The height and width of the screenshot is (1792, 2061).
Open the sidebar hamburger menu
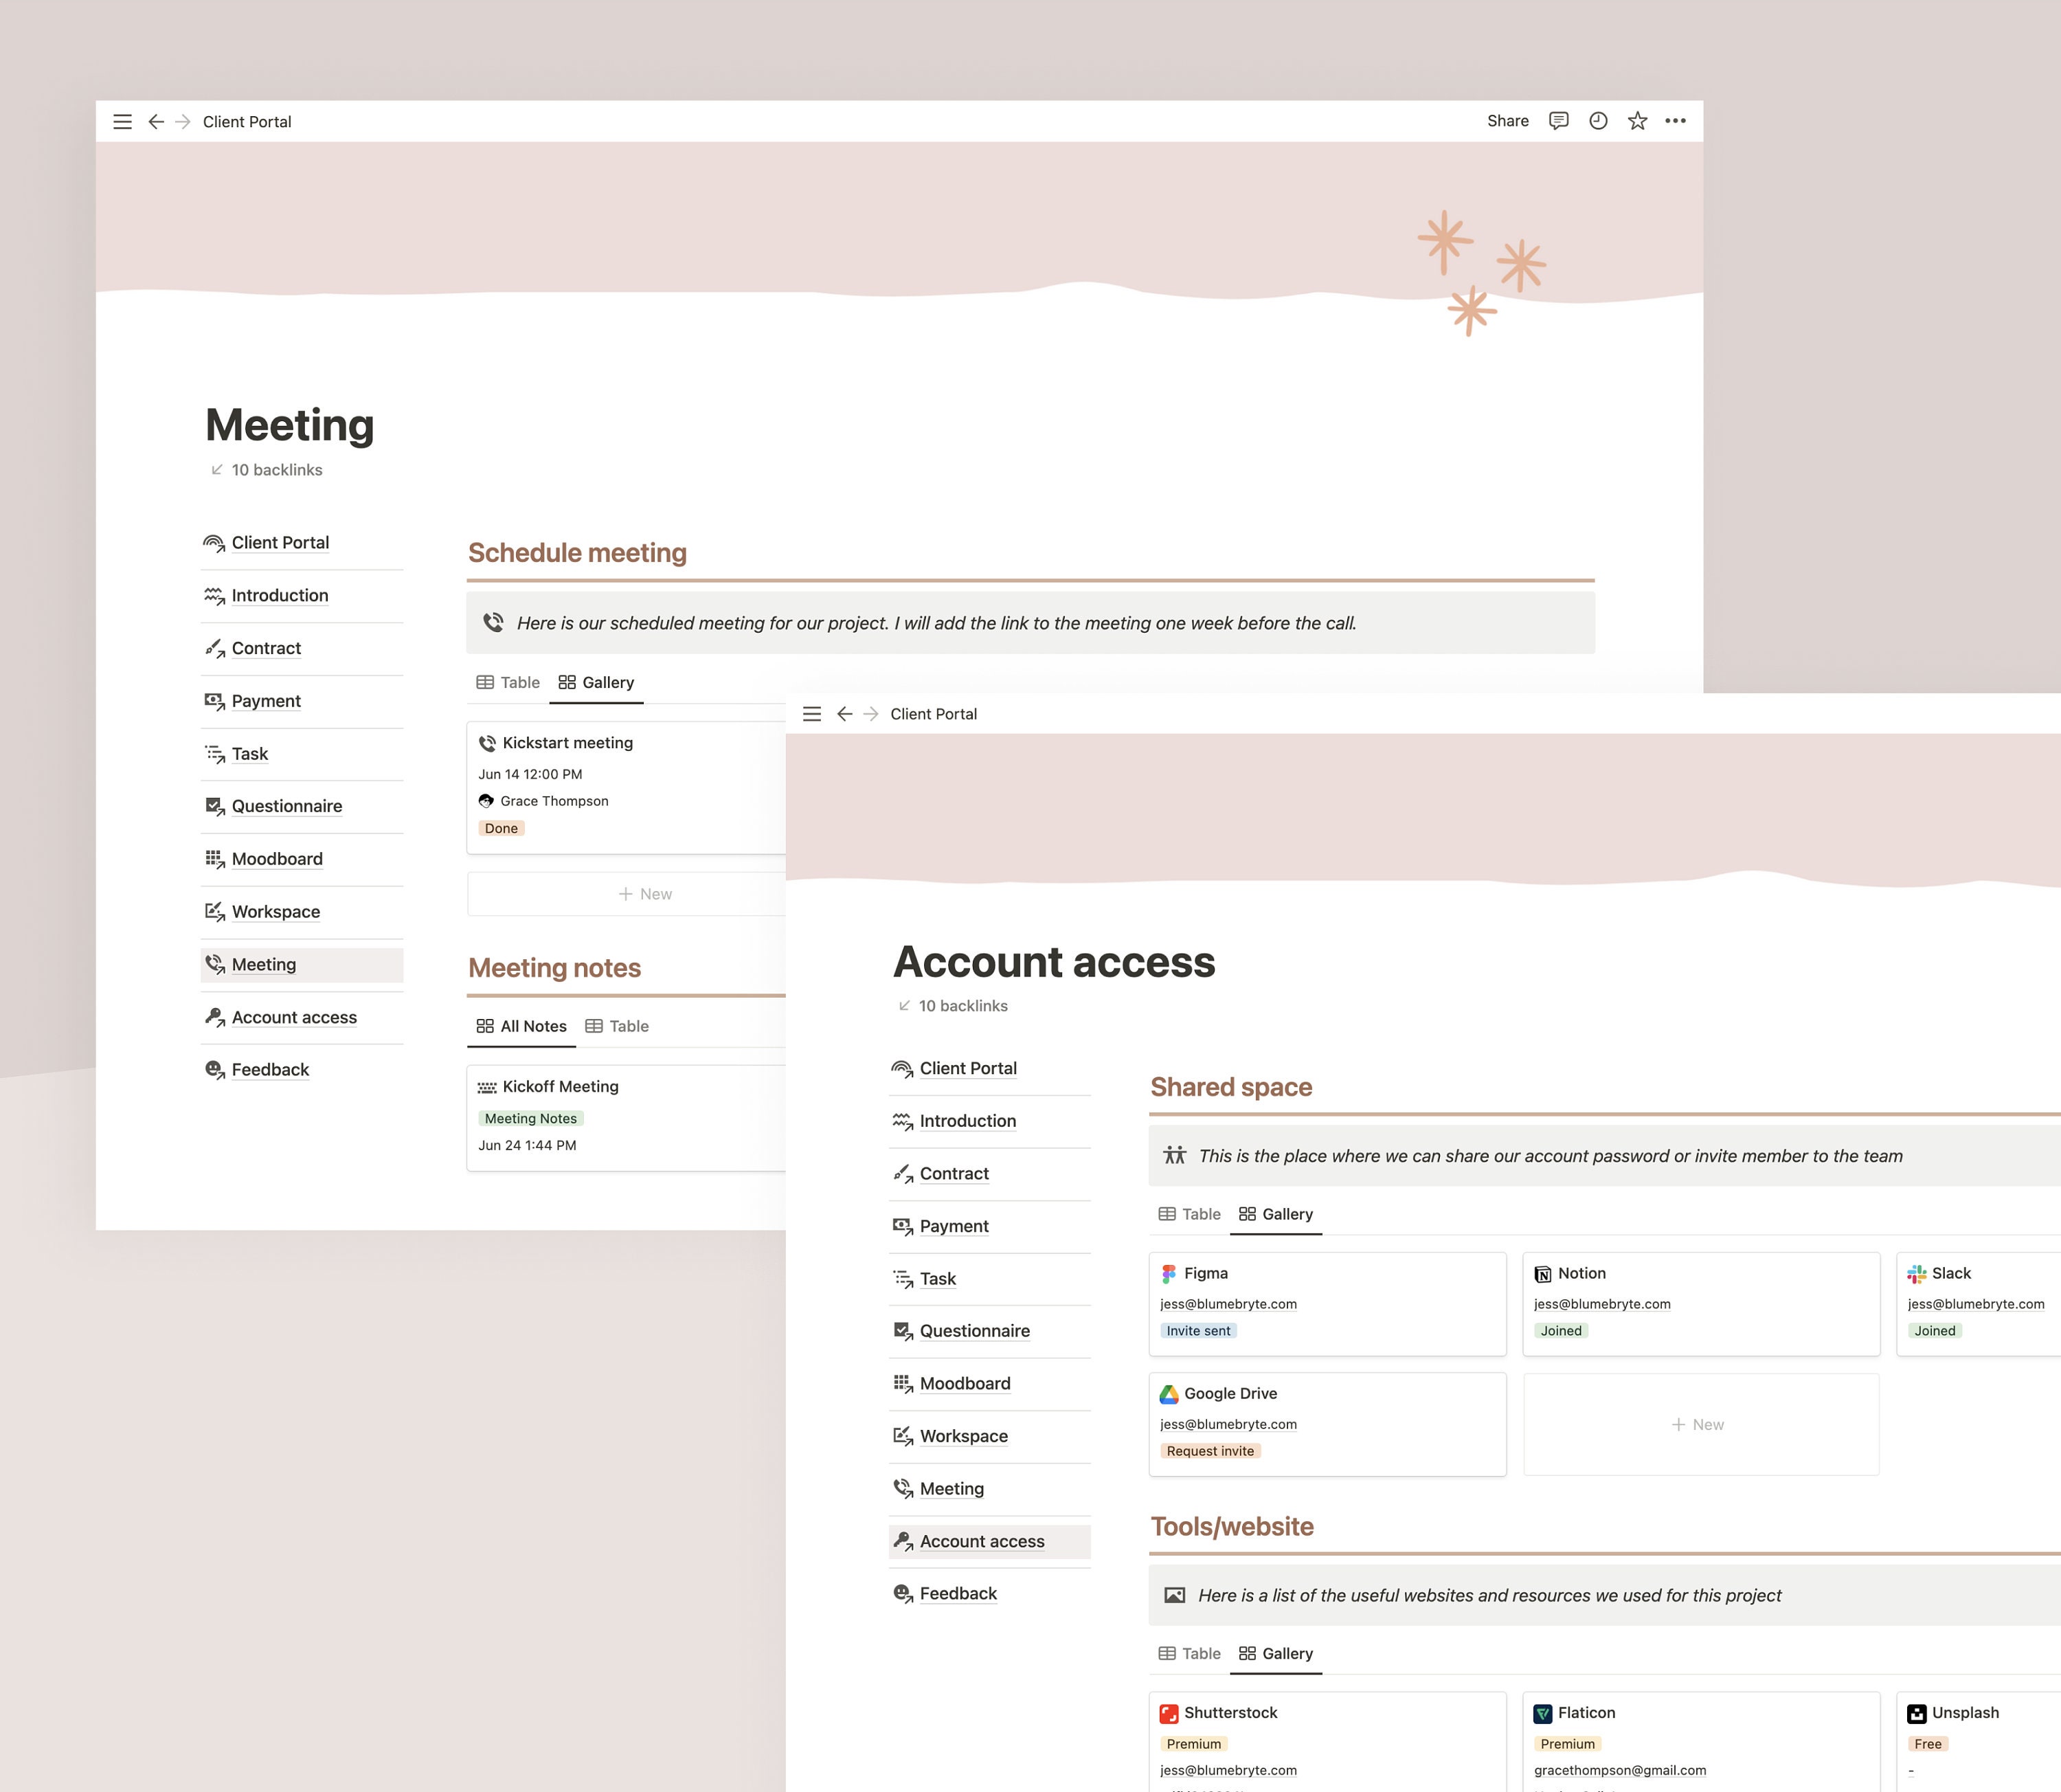coord(122,121)
